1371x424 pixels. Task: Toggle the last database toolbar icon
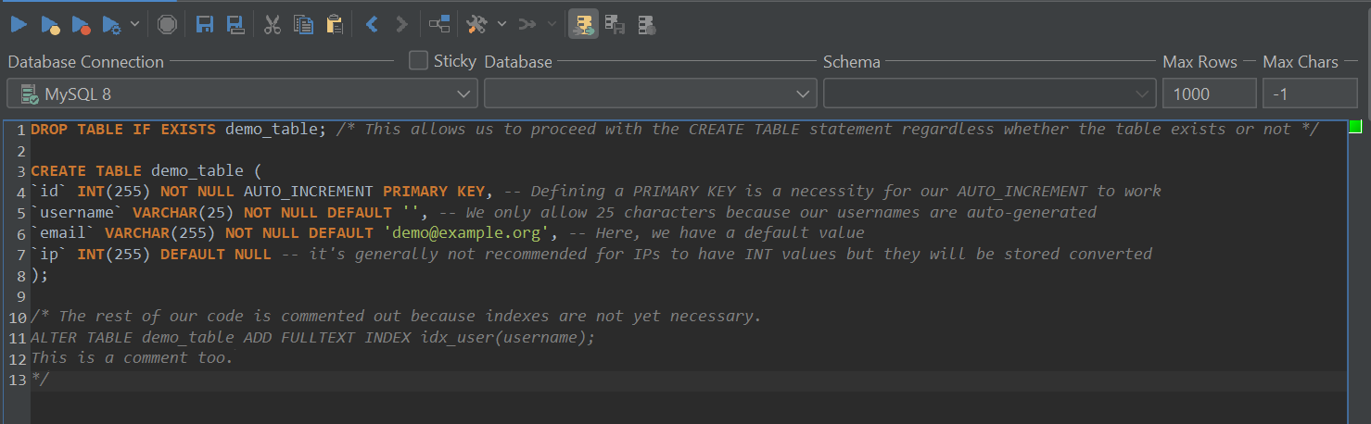[647, 24]
